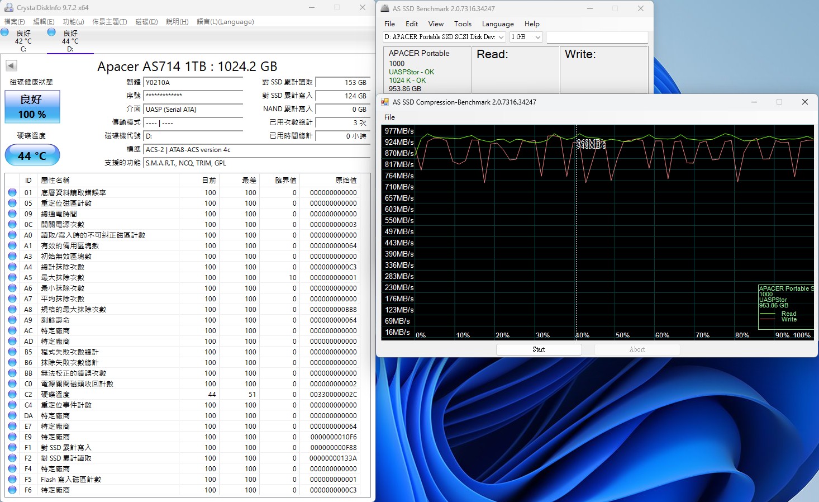Open the 編輯(E) menu in CrystalDiskInfo
The height and width of the screenshot is (502, 819).
44,22
